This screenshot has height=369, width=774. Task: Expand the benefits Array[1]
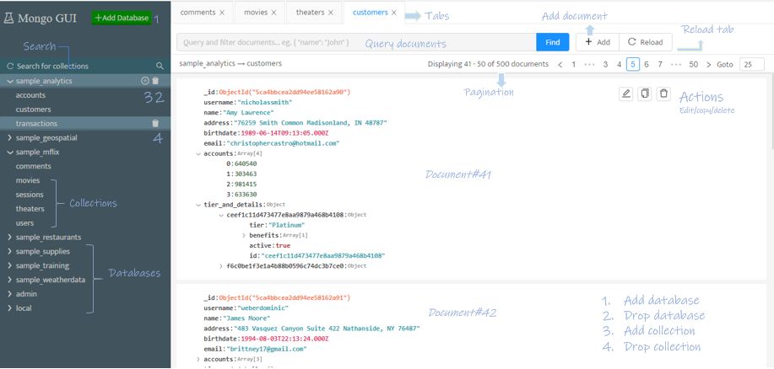[x=244, y=236]
